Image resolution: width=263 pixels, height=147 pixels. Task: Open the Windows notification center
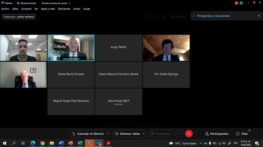coord(257,143)
